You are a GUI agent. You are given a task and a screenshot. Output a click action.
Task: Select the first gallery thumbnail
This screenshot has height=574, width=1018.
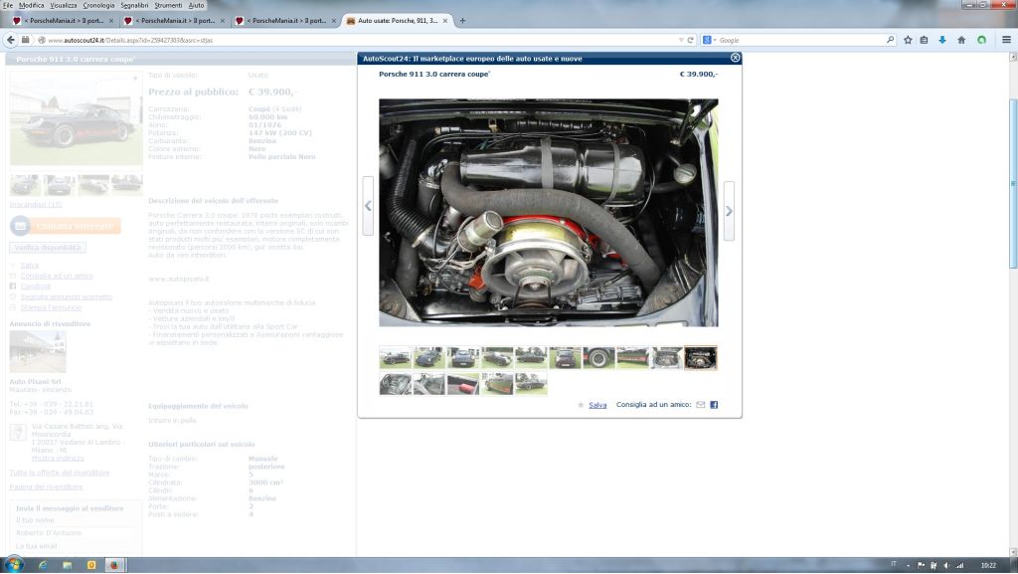(396, 357)
